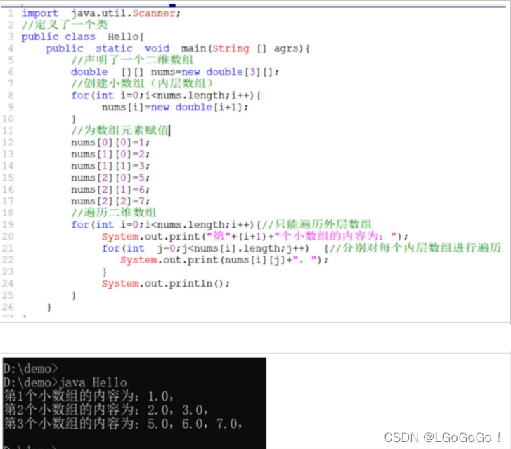The height and width of the screenshot is (449, 511).
Task: Click console output line starting '第3个小数组'
Action: [123, 424]
